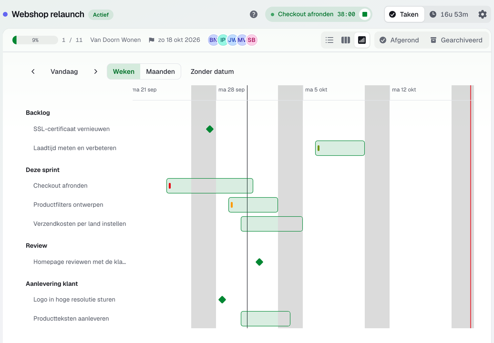Click the 9% progress bar
The image size is (494, 343).
[35, 40]
